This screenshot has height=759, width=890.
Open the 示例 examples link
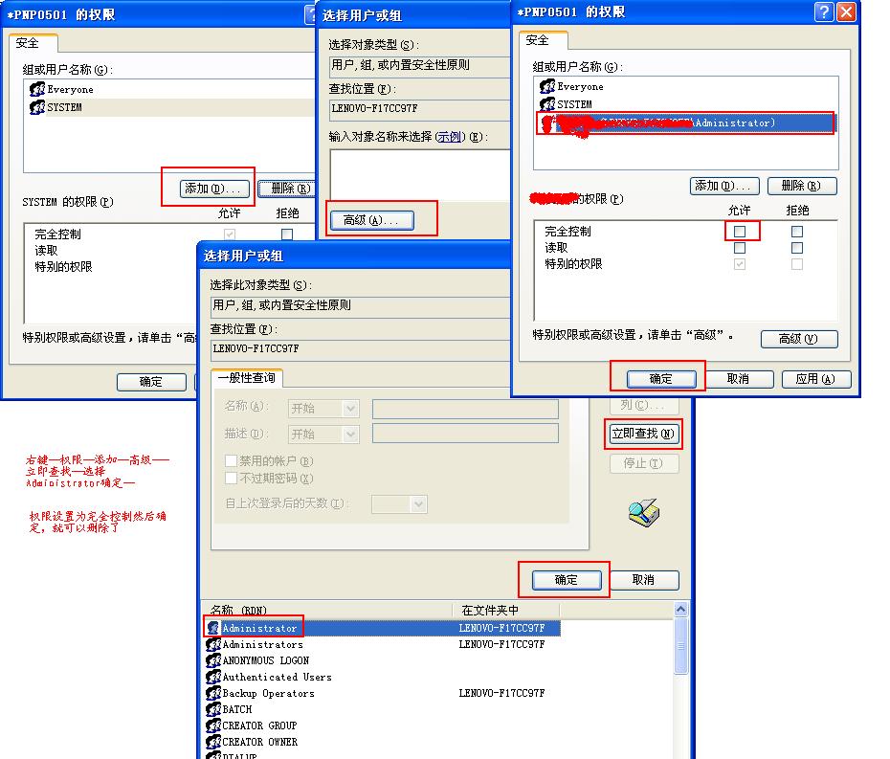coord(450,137)
